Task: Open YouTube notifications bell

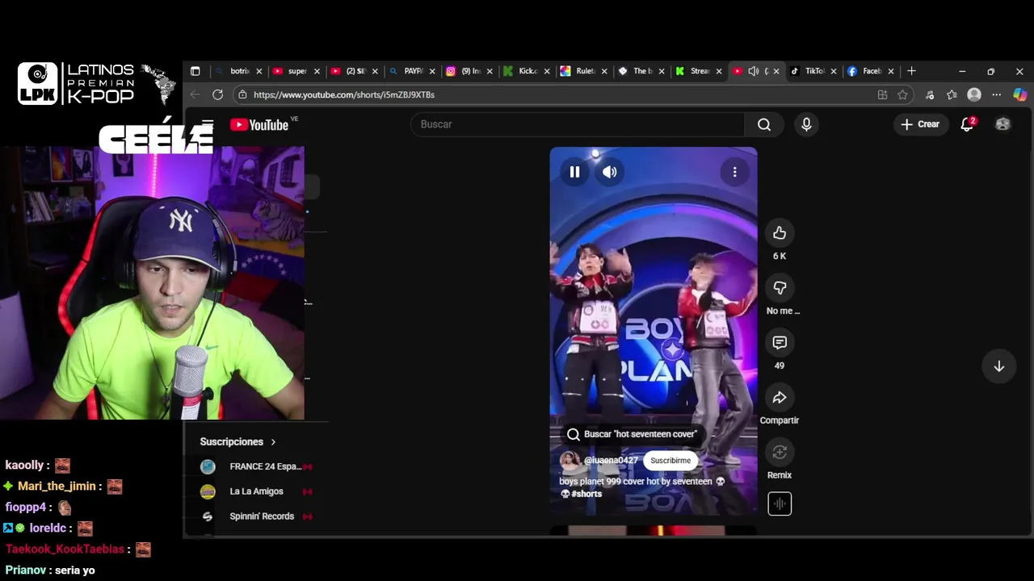Action: pos(967,124)
